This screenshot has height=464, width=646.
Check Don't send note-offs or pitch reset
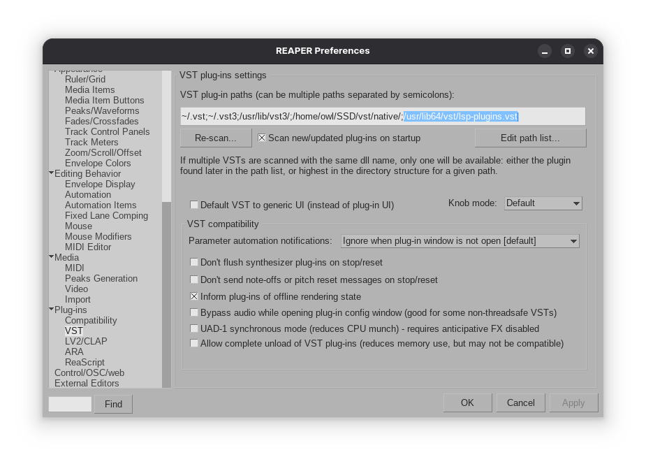(193, 280)
